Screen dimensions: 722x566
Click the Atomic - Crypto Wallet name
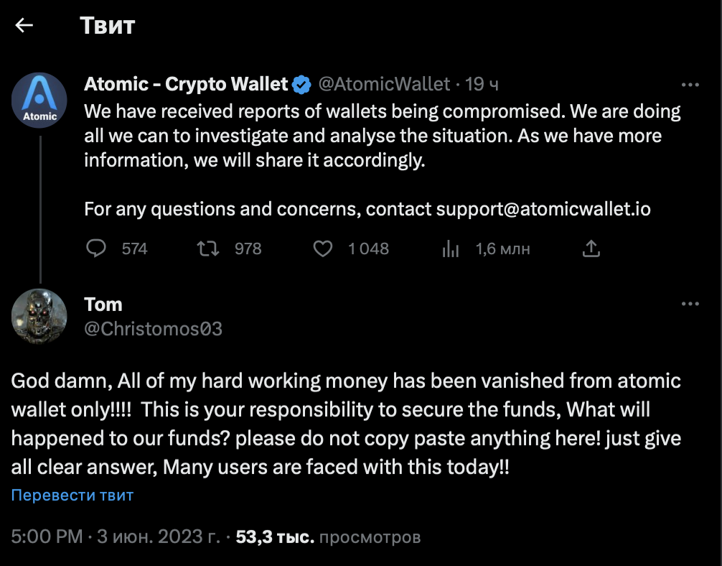[x=186, y=85]
